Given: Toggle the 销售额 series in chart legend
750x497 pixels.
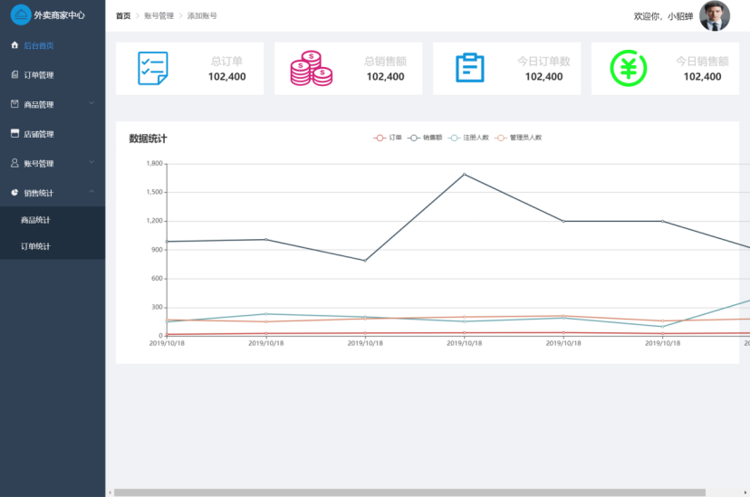Looking at the screenshot, I should pyautogui.click(x=425, y=138).
